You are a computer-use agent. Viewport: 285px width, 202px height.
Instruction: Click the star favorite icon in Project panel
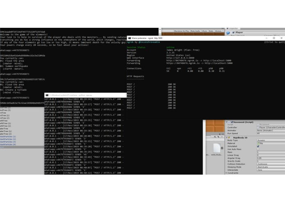click(222, 137)
